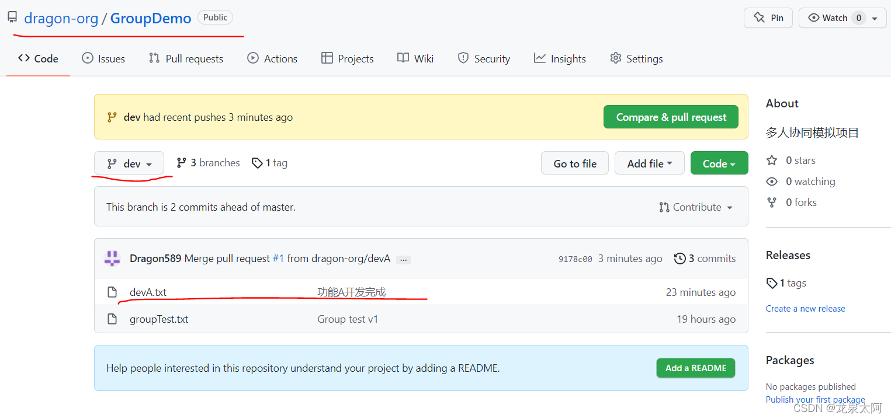
Task: Open the Packages heading link
Action: coord(790,360)
